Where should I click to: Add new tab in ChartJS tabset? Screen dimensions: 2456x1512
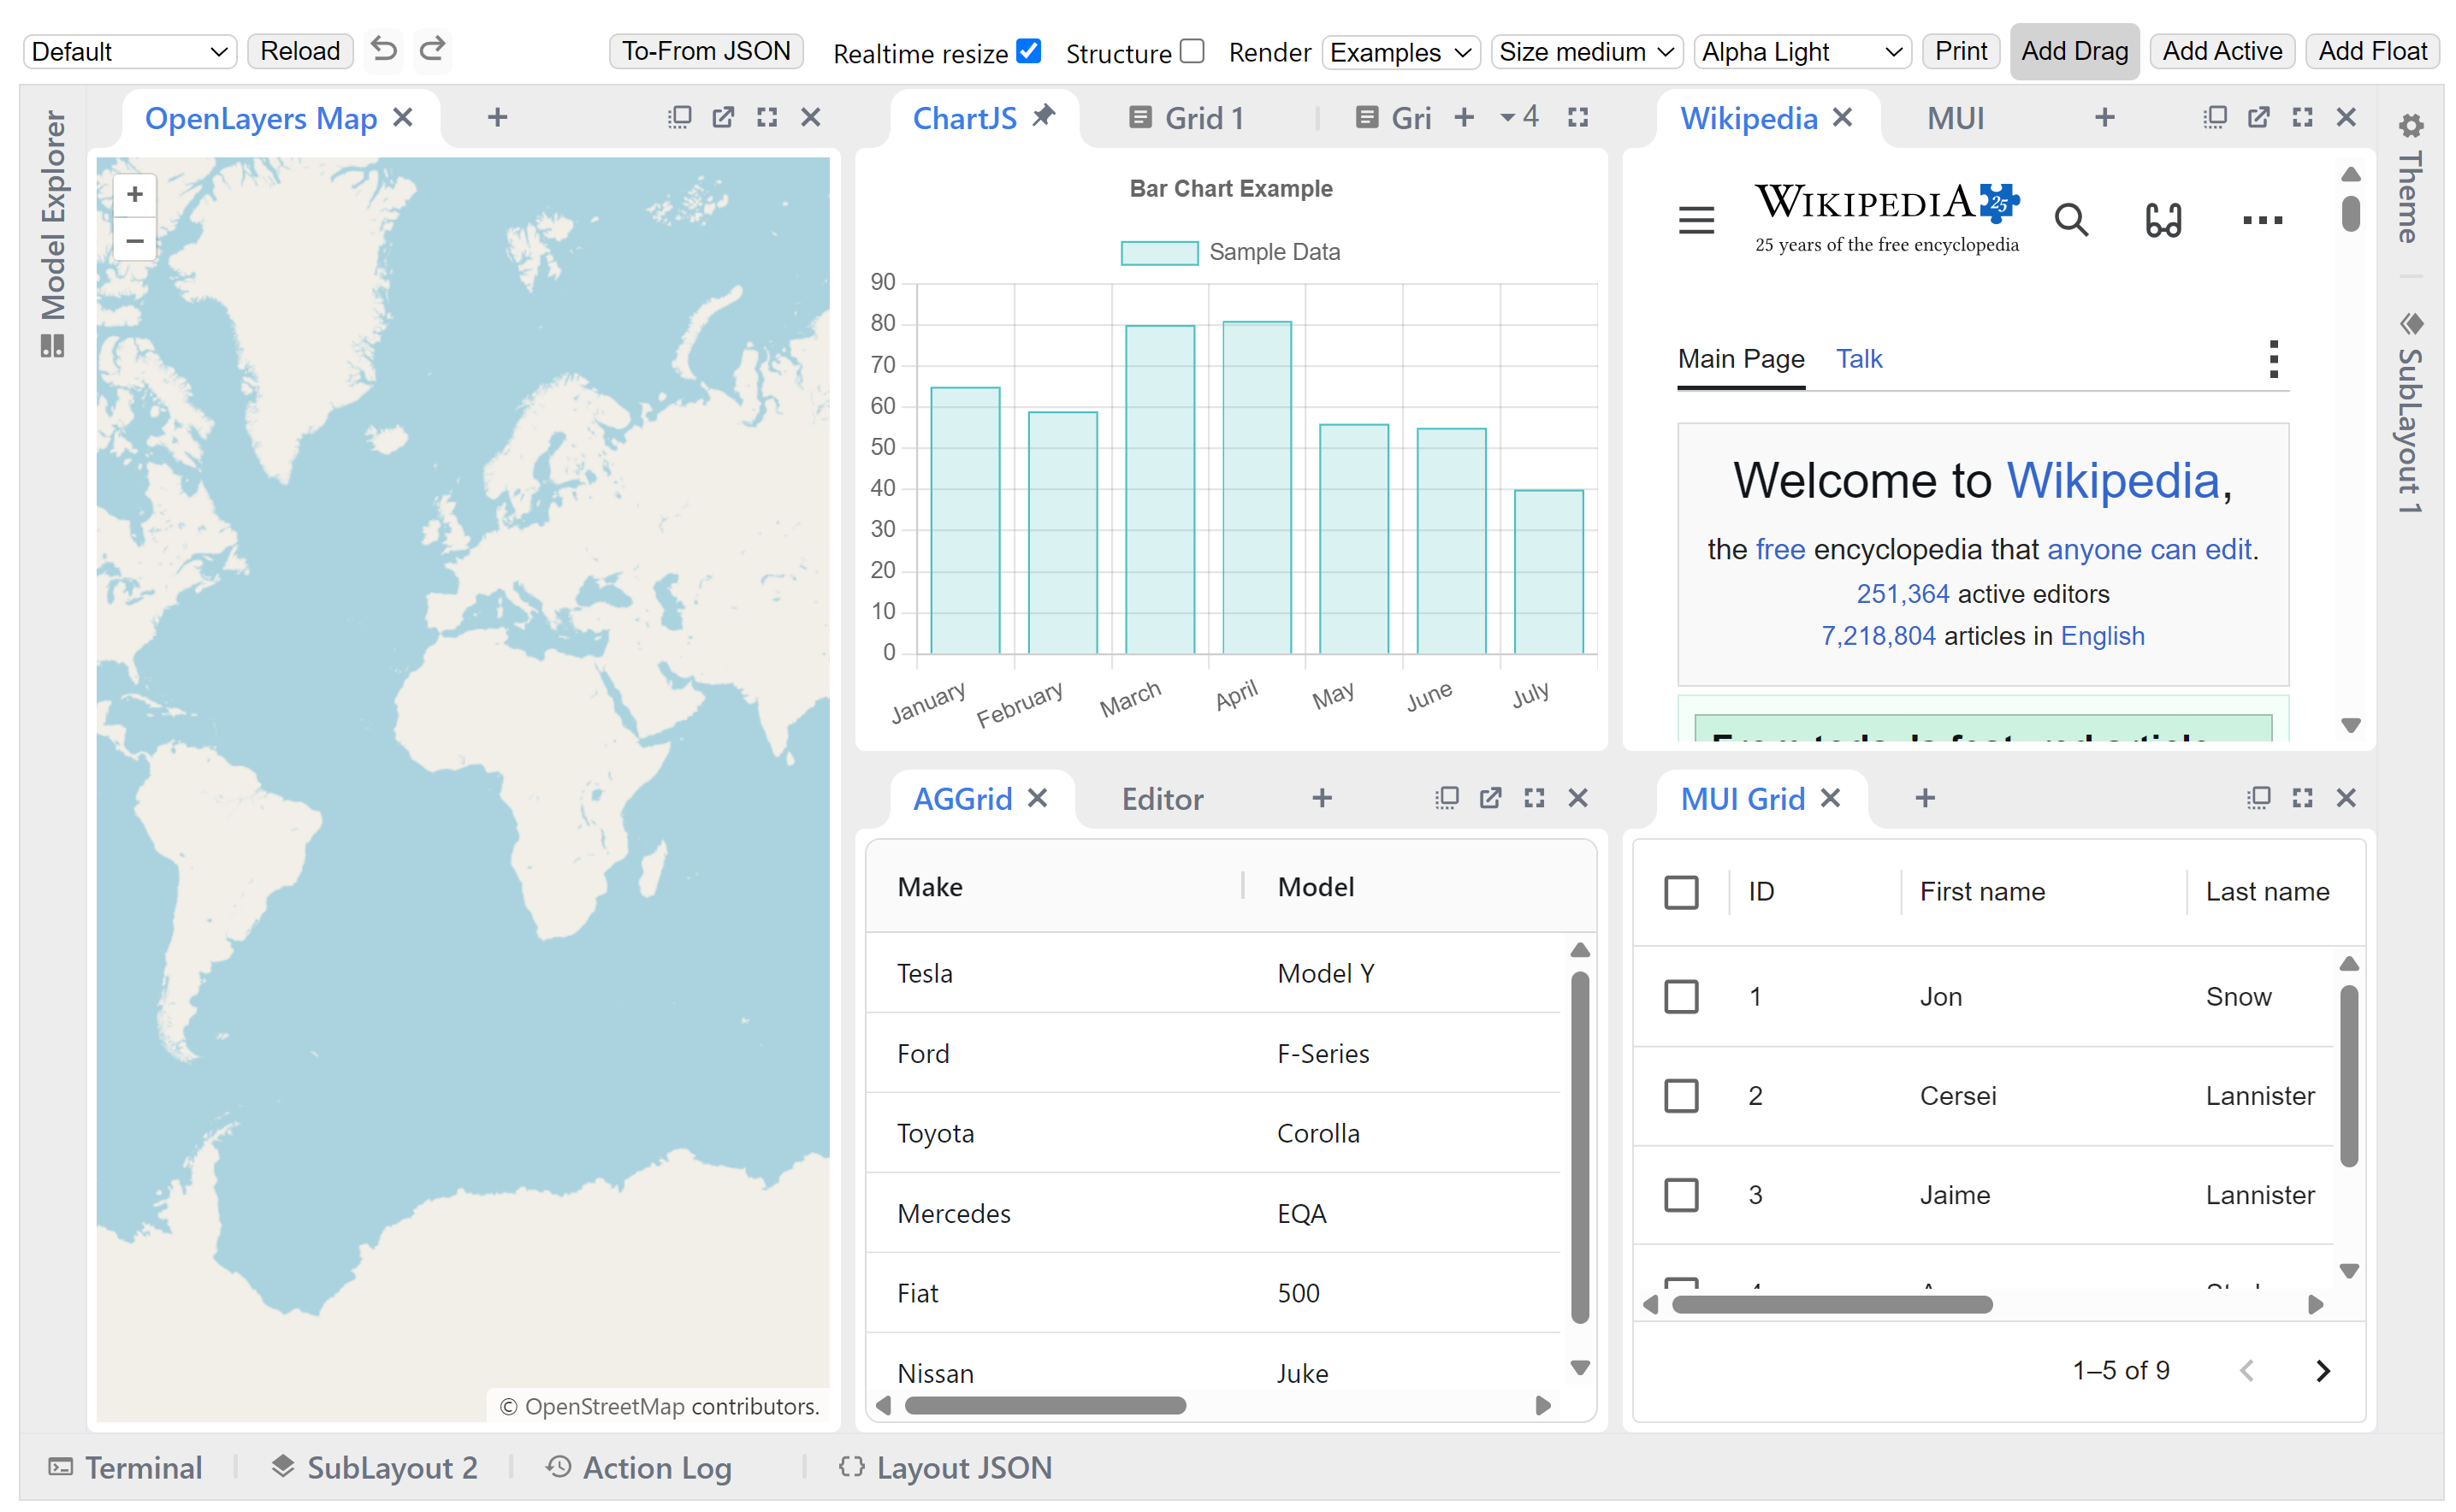(x=1464, y=118)
